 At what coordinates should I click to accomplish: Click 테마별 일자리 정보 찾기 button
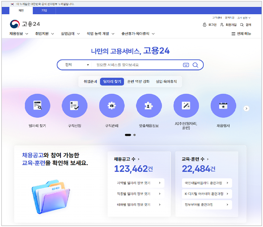point(139,205)
